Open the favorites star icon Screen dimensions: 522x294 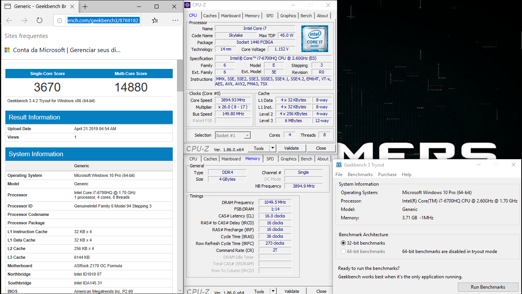point(155,20)
